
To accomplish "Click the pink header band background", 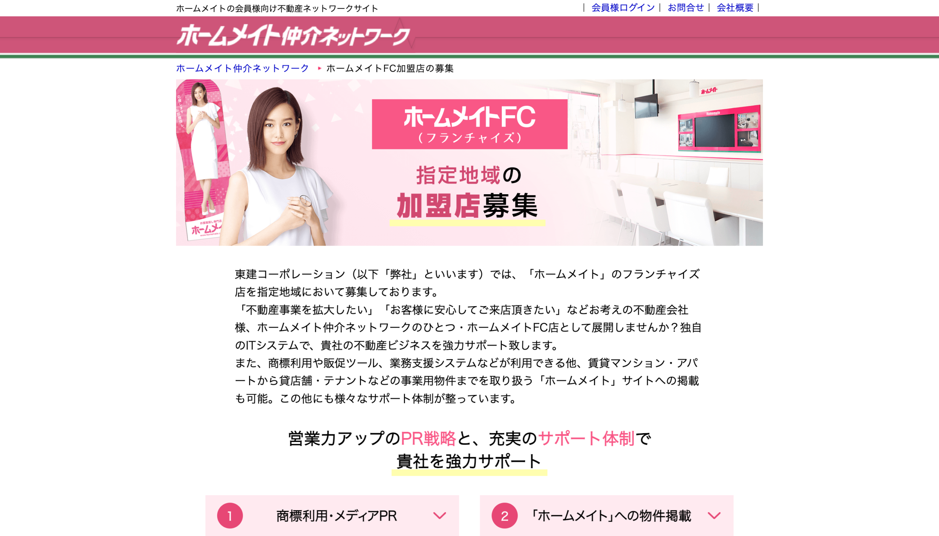I will (662, 35).
